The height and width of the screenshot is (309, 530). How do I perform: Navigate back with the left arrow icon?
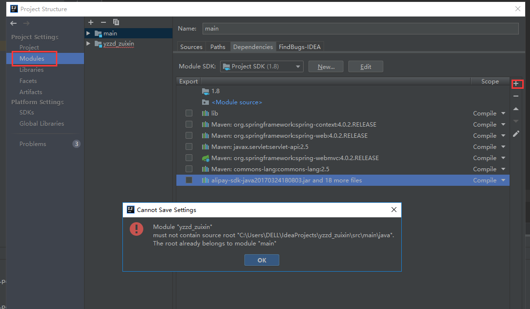point(13,22)
